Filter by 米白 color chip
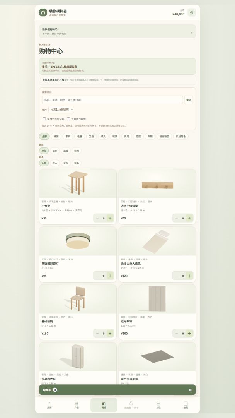Screen dimensions: 235x418 66,163
